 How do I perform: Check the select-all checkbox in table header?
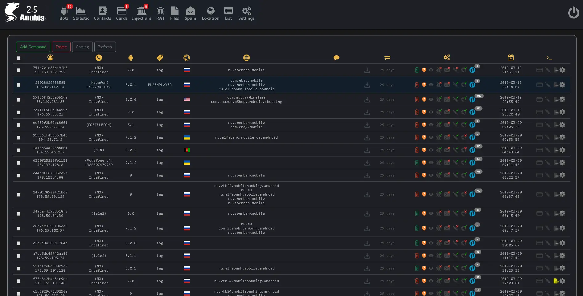point(18,58)
